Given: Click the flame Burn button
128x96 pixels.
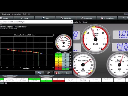Looking at the screenshot, I should point(58,73).
